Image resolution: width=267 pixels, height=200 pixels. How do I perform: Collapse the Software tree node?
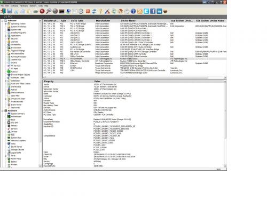2,21
